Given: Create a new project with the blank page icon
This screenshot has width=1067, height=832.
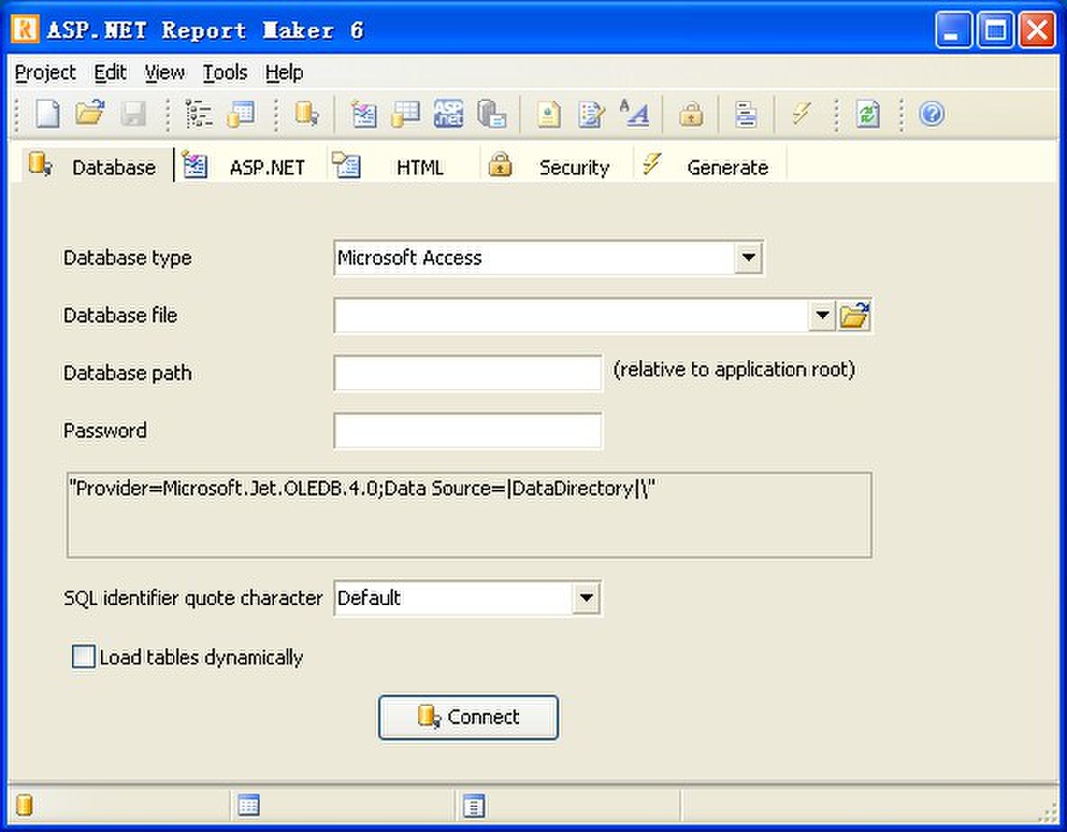Looking at the screenshot, I should 47,113.
